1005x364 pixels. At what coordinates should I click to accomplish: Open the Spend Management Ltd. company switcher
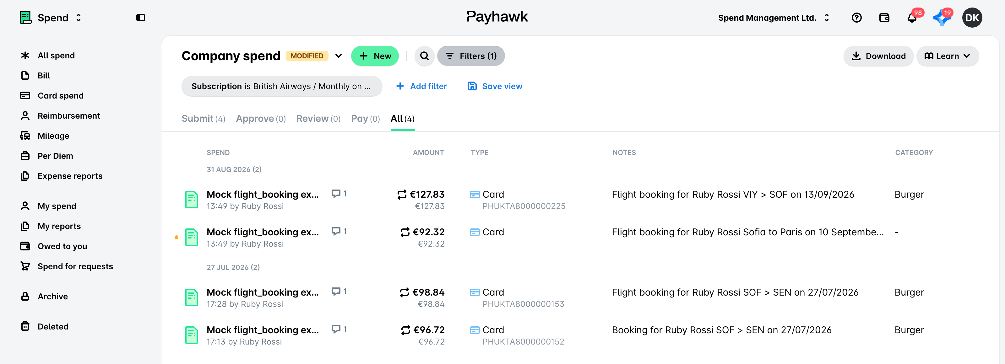tap(773, 18)
